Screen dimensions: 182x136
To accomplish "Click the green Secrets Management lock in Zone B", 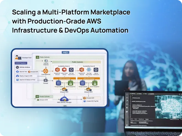I will point(95,83).
